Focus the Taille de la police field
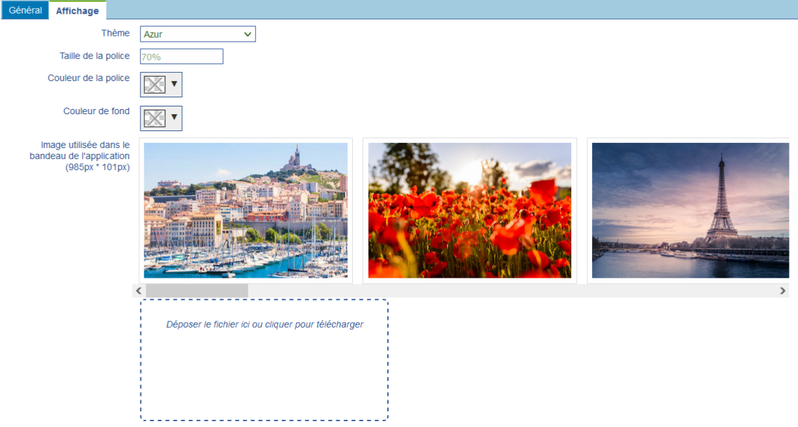 [181, 56]
